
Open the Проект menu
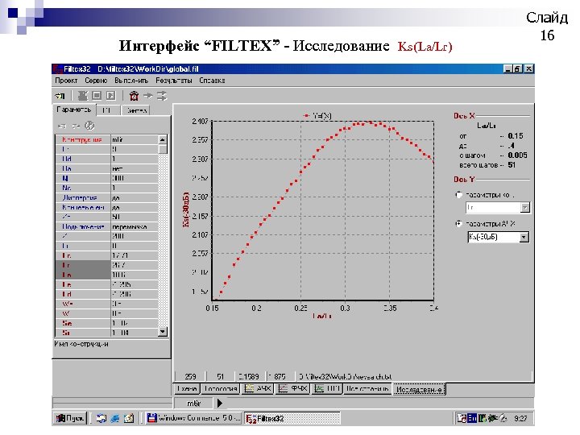[66, 81]
